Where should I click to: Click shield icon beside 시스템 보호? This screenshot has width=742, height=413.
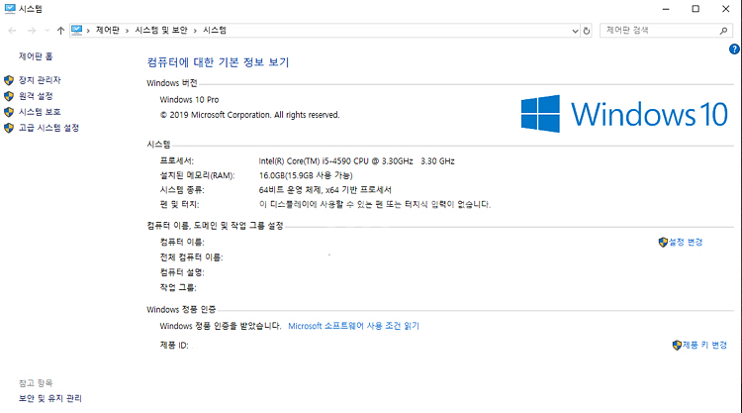9,112
